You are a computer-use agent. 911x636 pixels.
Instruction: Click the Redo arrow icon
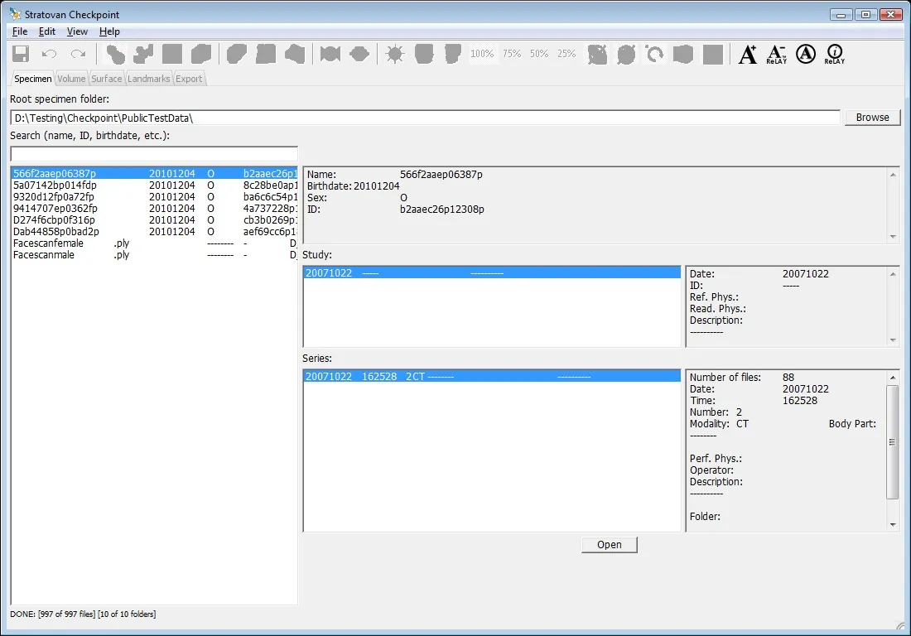[x=78, y=55]
